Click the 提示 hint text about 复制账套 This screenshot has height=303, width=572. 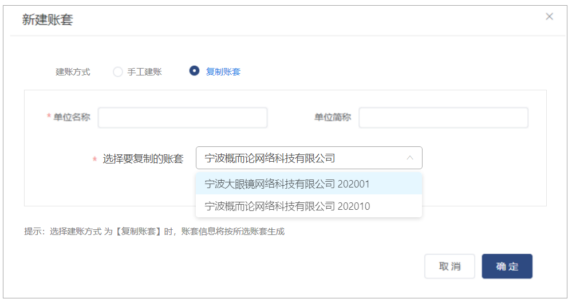pyautogui.click(x=155, y=232)
